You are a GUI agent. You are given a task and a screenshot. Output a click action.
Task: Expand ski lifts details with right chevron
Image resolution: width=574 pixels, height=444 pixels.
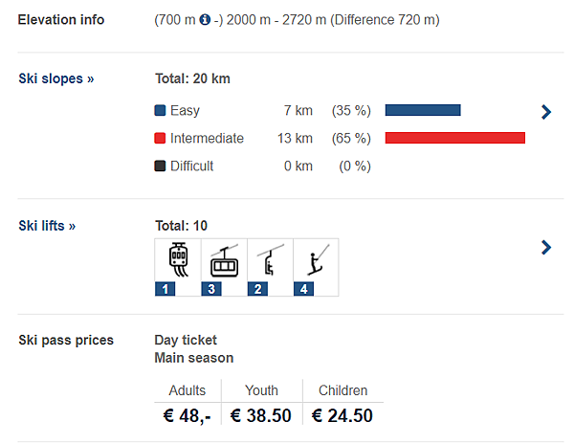546,248
